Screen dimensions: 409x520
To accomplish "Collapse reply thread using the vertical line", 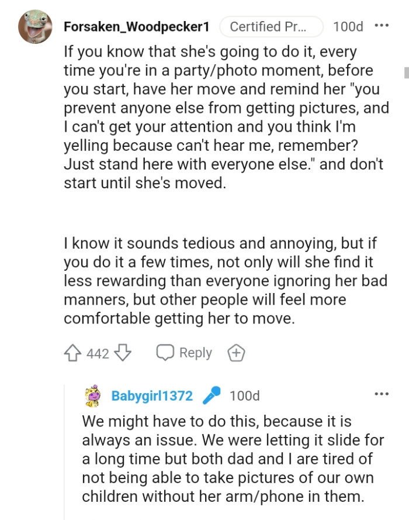I will (64, 450).
